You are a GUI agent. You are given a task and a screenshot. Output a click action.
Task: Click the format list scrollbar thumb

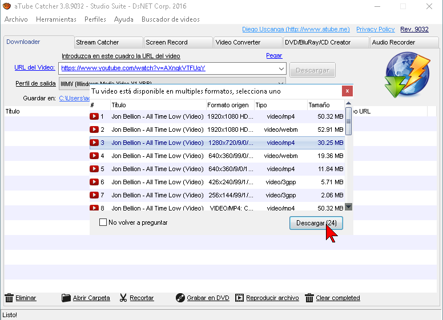(x=348, y=121)
